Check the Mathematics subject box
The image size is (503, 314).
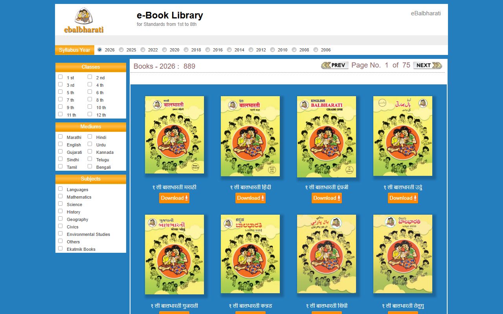(x=61, y=196)
